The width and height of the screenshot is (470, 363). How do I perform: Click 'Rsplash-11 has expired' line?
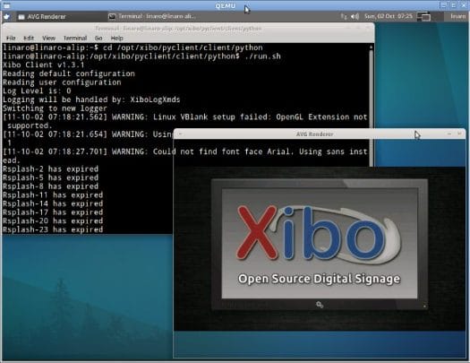point(53,195)
